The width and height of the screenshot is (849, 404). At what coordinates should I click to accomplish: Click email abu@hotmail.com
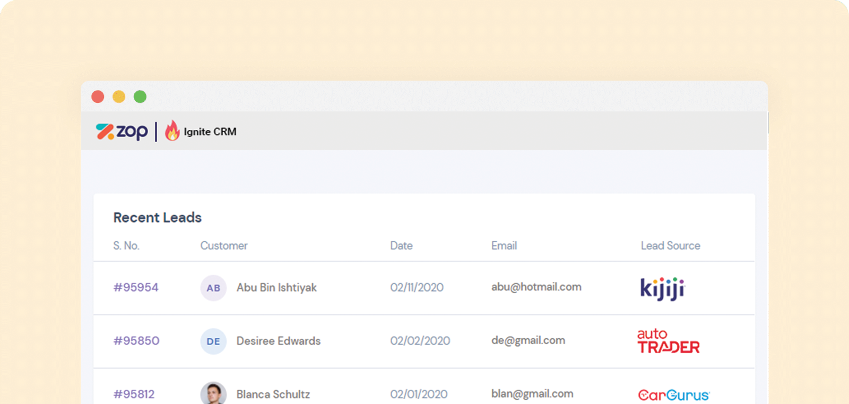[536, 287]
